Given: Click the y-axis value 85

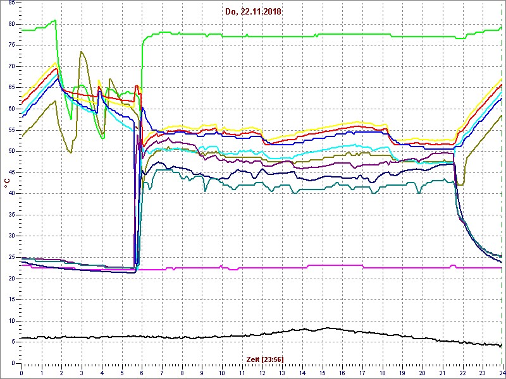Looking at the screenshot, I should click(11, 3).
